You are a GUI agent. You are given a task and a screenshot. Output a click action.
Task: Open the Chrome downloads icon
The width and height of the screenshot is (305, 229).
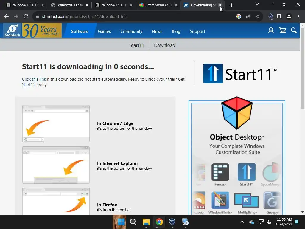tap(270, 17)
